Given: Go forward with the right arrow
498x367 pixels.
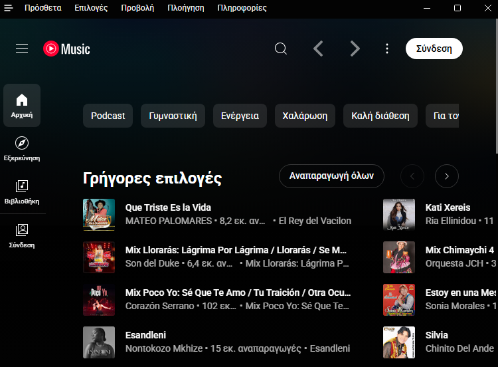Looking at the screenshot, I should coord(355,49).
